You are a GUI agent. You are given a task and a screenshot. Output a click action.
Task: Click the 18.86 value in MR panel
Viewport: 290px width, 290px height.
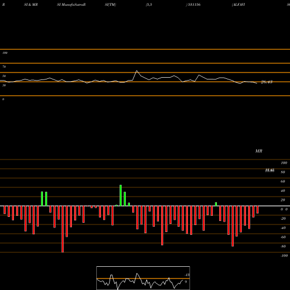click(x=270, y=171)
